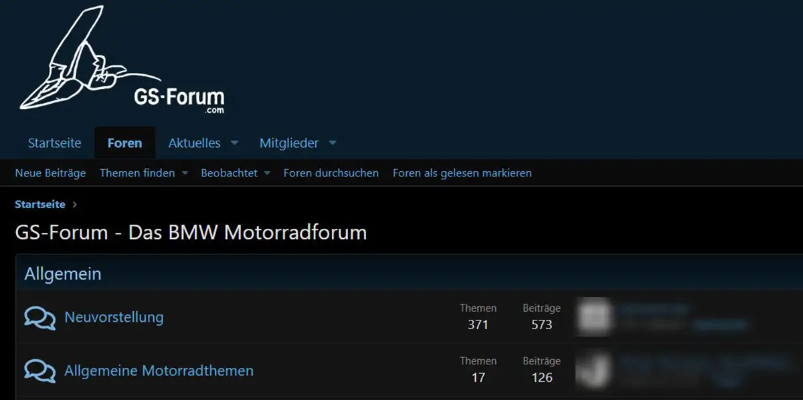Click the breadcrumb chevron after Startseite
This screenshot has width=803, height=400.
[74, 205]
